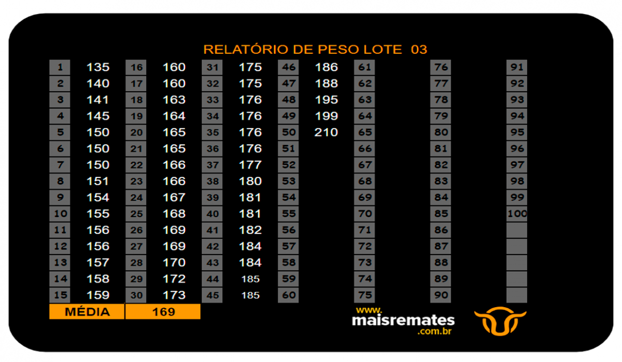Select weight '159' of animal 15

coord(98,295)
